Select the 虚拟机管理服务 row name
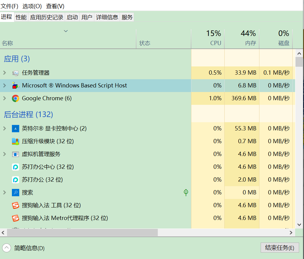 point(41,154)
